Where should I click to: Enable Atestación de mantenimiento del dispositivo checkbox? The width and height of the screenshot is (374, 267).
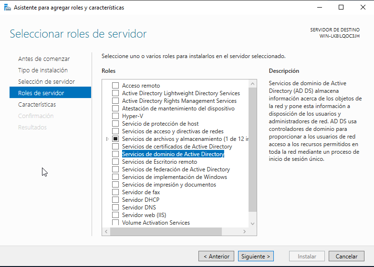(x=115, y=109)
